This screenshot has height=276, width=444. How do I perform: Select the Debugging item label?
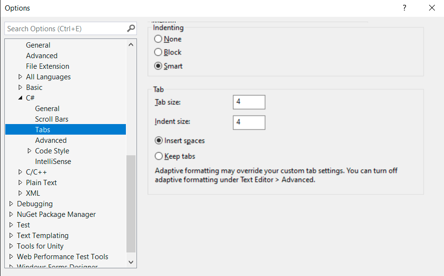pyautogui.click(x=35, y=204)
